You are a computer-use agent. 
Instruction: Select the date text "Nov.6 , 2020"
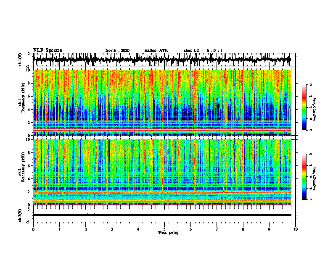point(117,50)
